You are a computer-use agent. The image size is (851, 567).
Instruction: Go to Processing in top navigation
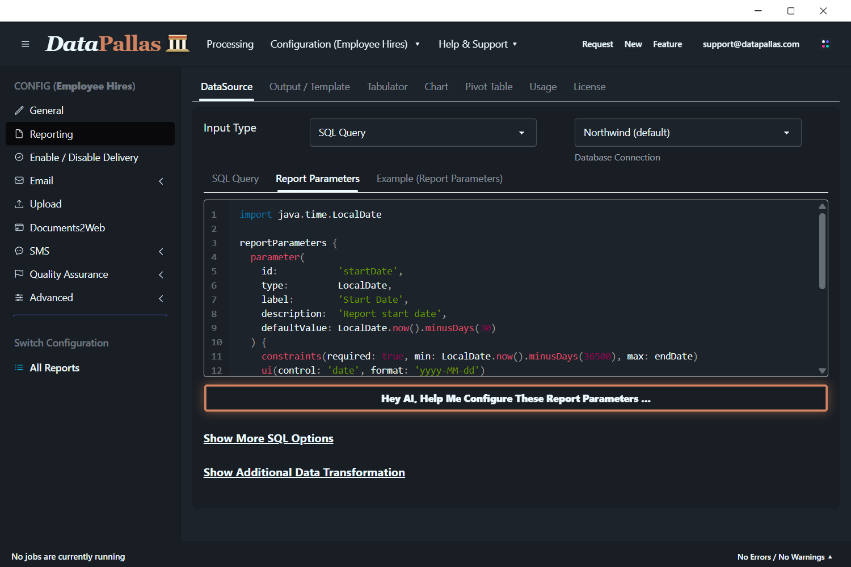[230, 44]
